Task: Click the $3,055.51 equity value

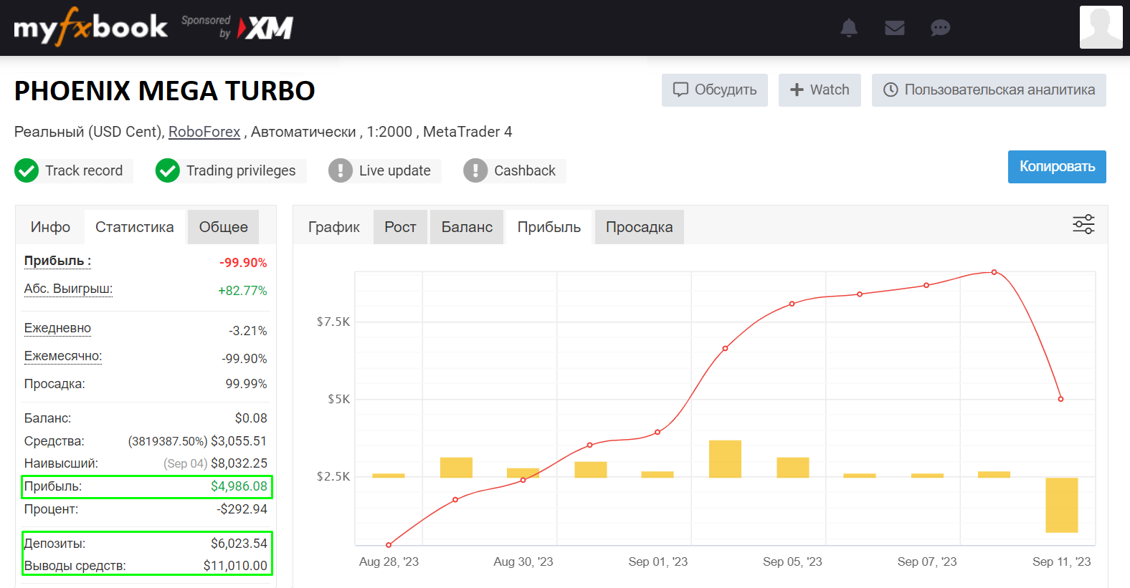Action: (x=239, y=441)
